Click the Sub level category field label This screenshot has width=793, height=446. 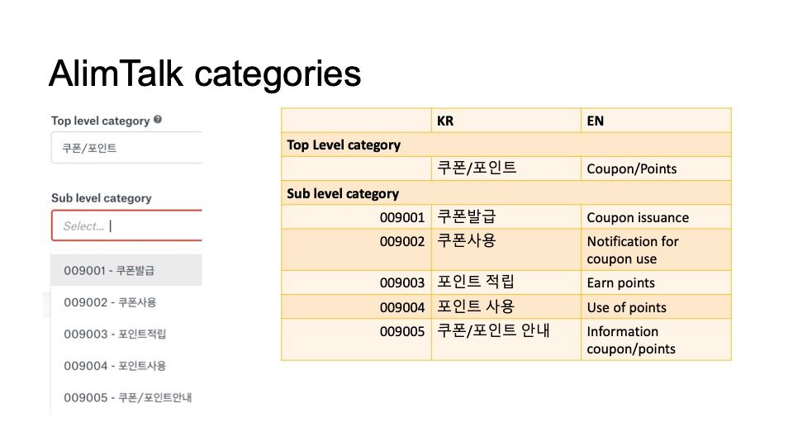101,197
